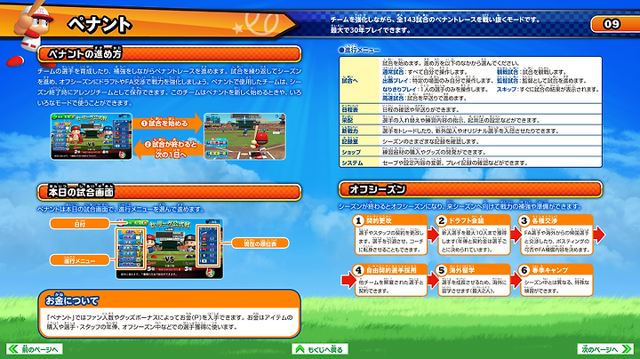Go to the next page (次のページへ)

(x=605, y=349)
